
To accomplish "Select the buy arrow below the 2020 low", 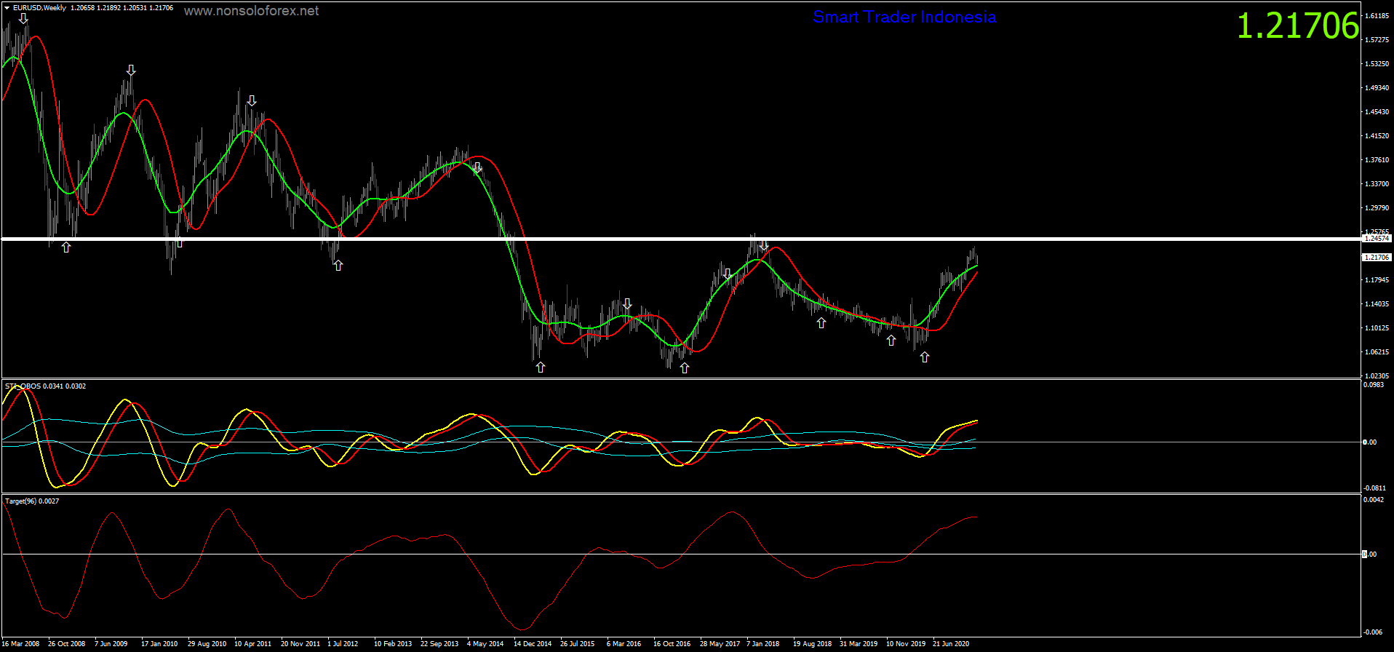I will [x=924, y=357].
